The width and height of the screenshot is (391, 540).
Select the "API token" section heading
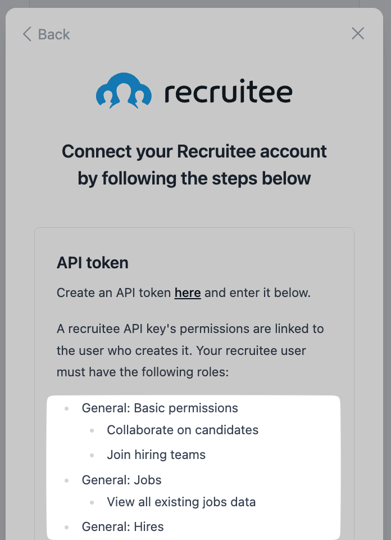93,263
